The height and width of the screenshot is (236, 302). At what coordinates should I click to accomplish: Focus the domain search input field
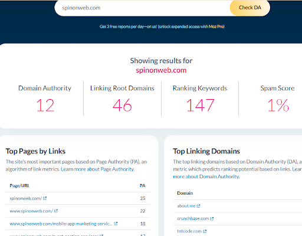142,8
